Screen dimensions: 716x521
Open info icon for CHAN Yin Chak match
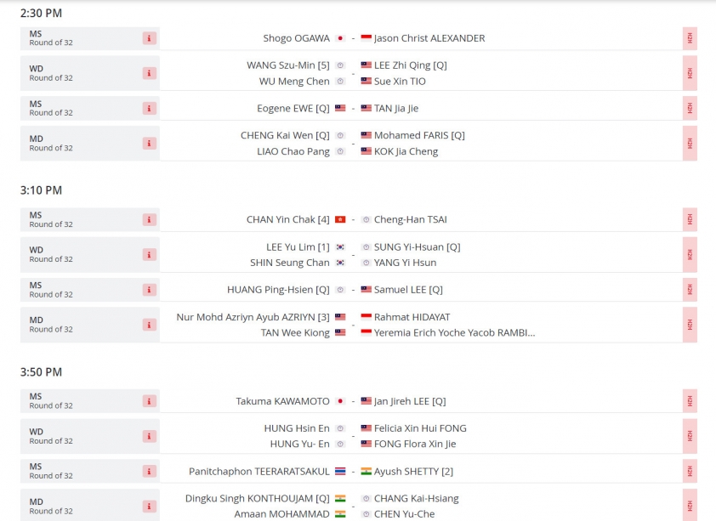[150, 219]
